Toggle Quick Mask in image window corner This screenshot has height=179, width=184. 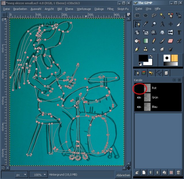coord(3,168)
